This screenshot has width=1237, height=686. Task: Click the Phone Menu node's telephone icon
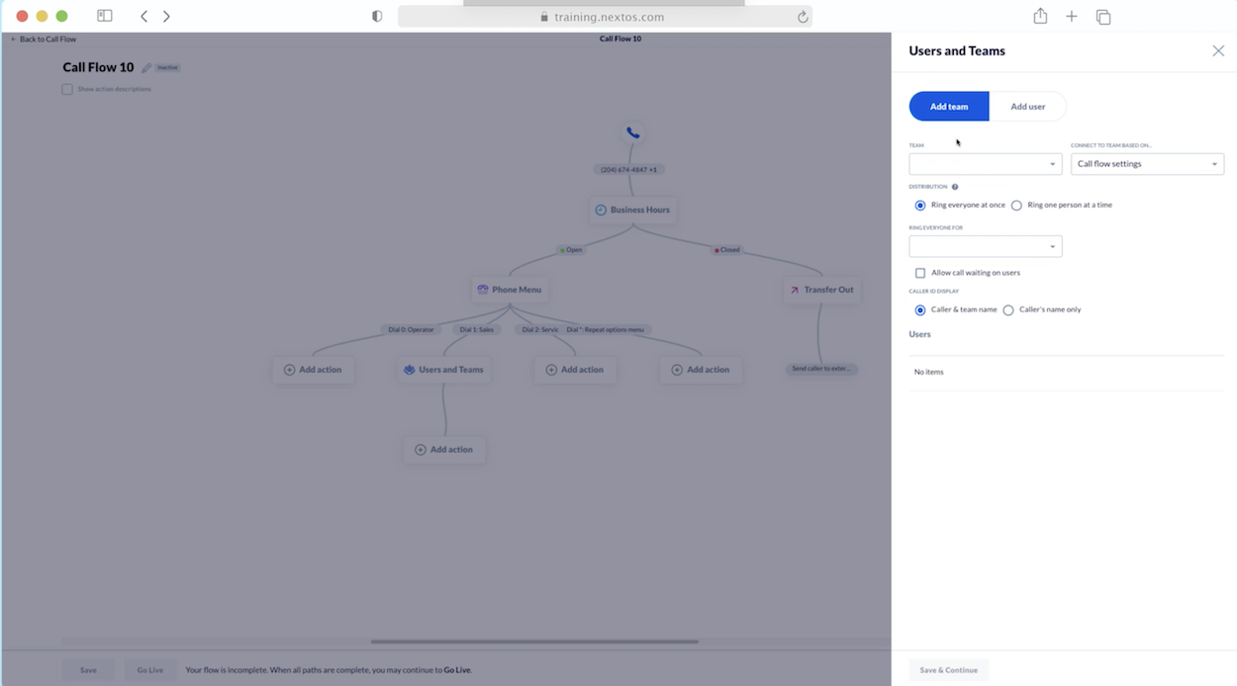point(483,290)
